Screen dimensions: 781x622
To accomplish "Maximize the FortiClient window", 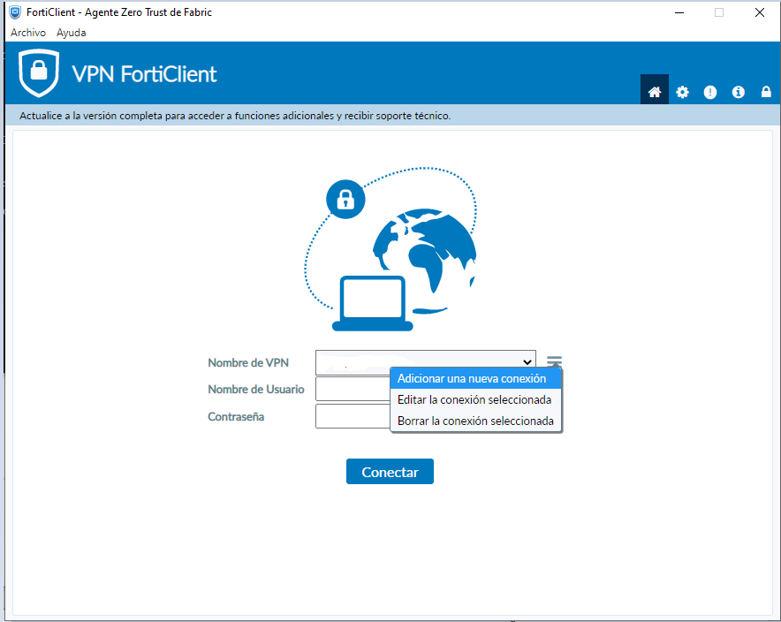I will point(719,12).
